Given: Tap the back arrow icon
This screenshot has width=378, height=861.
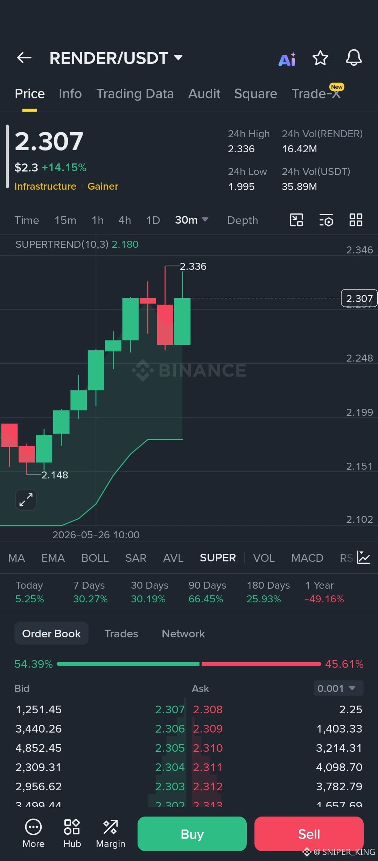Looking at the screenshot, I should (x=24, y=58).
